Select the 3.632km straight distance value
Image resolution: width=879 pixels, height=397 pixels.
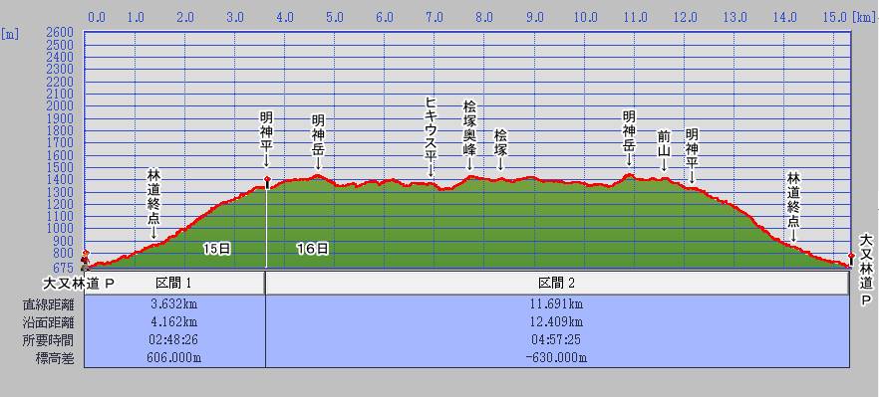click(x=175, y=304)
